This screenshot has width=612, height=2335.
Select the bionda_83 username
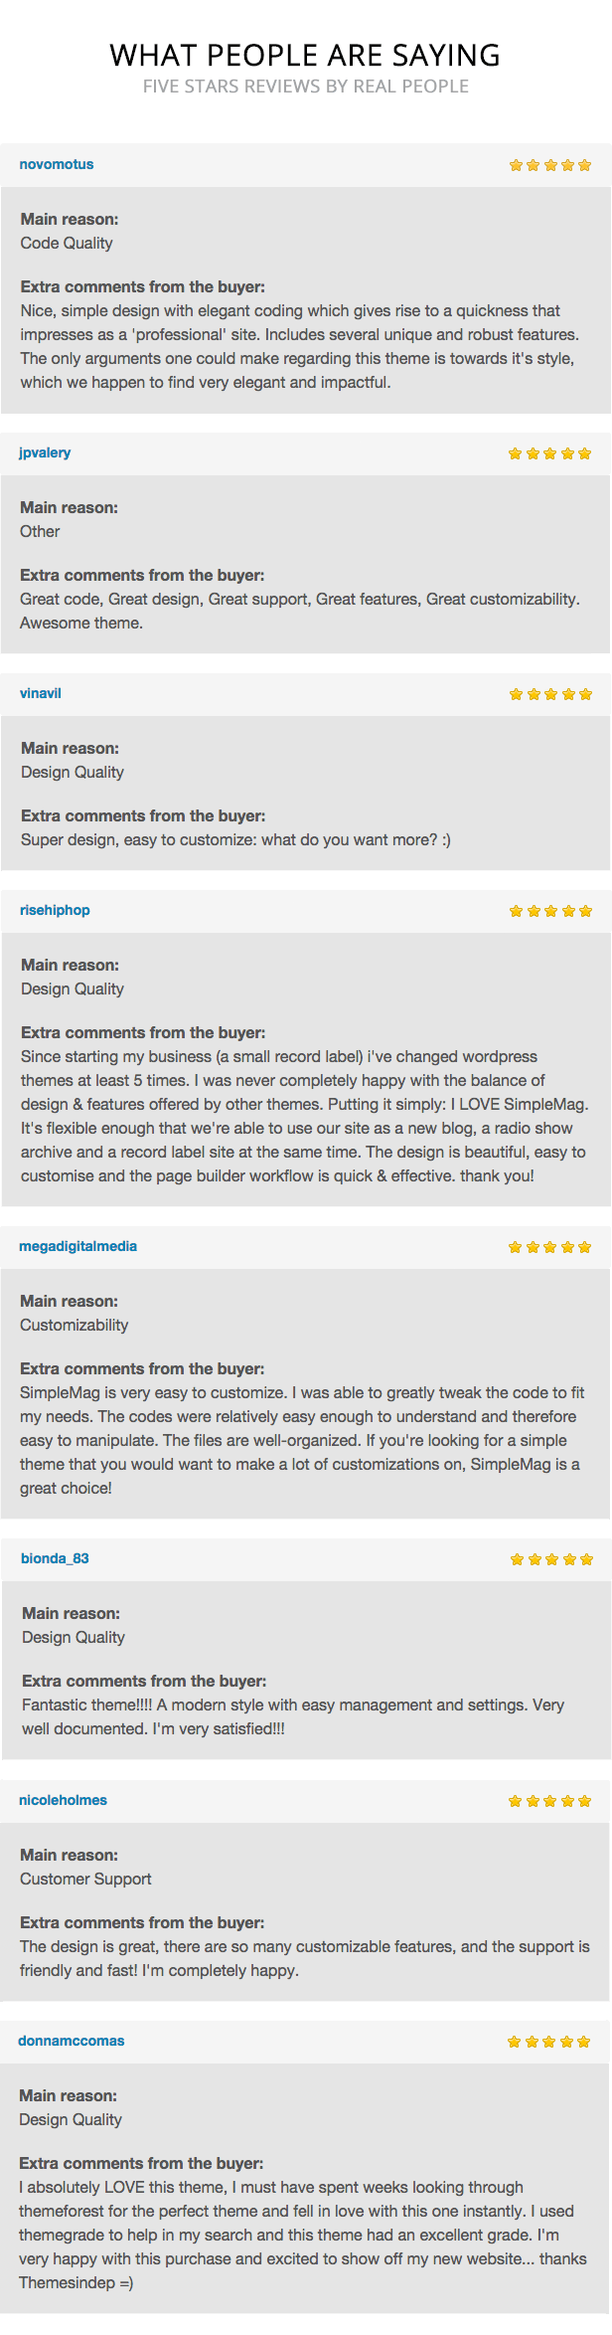click(55, 1559)
